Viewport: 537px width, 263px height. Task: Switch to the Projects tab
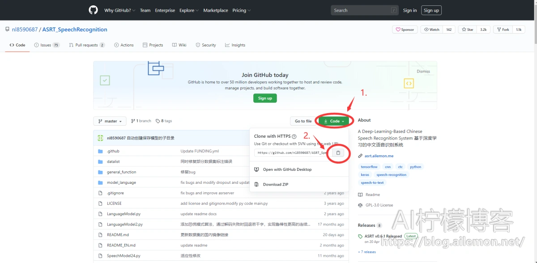tap(153, 45)
